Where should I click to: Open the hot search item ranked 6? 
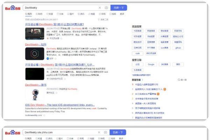tap(149, 113)
